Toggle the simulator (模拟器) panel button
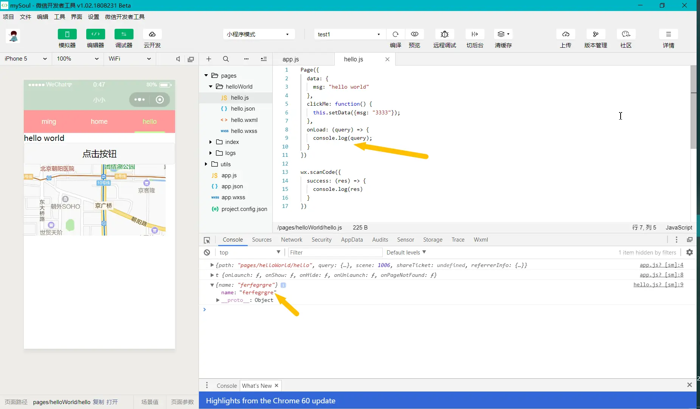This screenshot has width=700, height=409. tap(67, 34)
